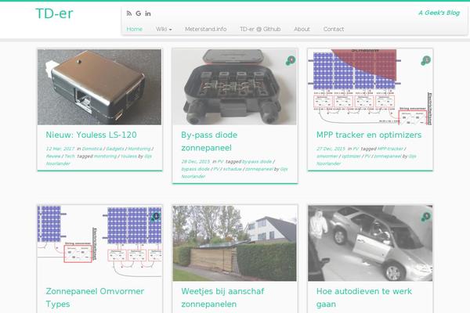Click the Gadgets category link
The width and height of the screenshot is (470, 313).
pyautogui.click(x=115, y=149)
